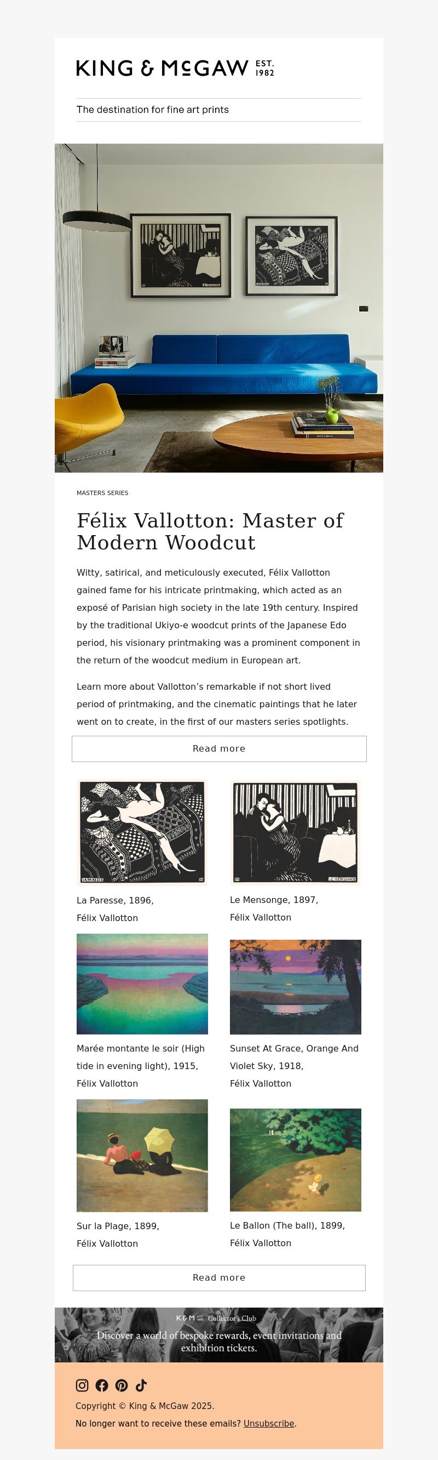Click the La Paresse, 1896 caption
This screenshot has width=438, height=1460.
coord(116,900)
